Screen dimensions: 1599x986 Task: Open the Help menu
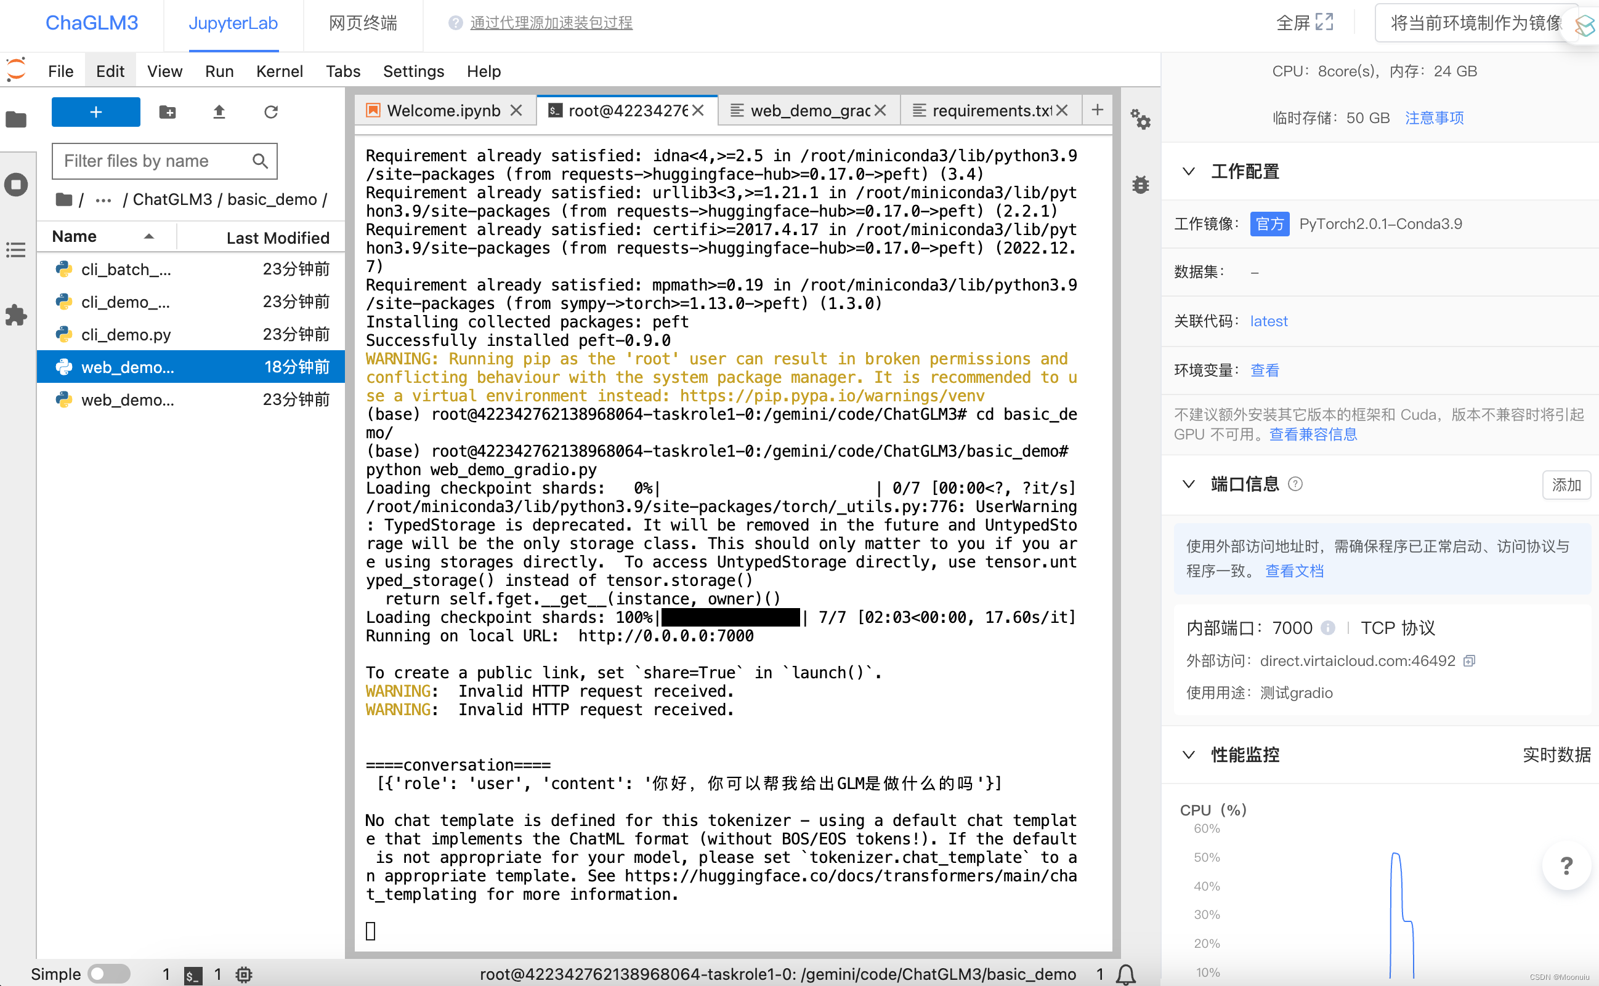484,71
